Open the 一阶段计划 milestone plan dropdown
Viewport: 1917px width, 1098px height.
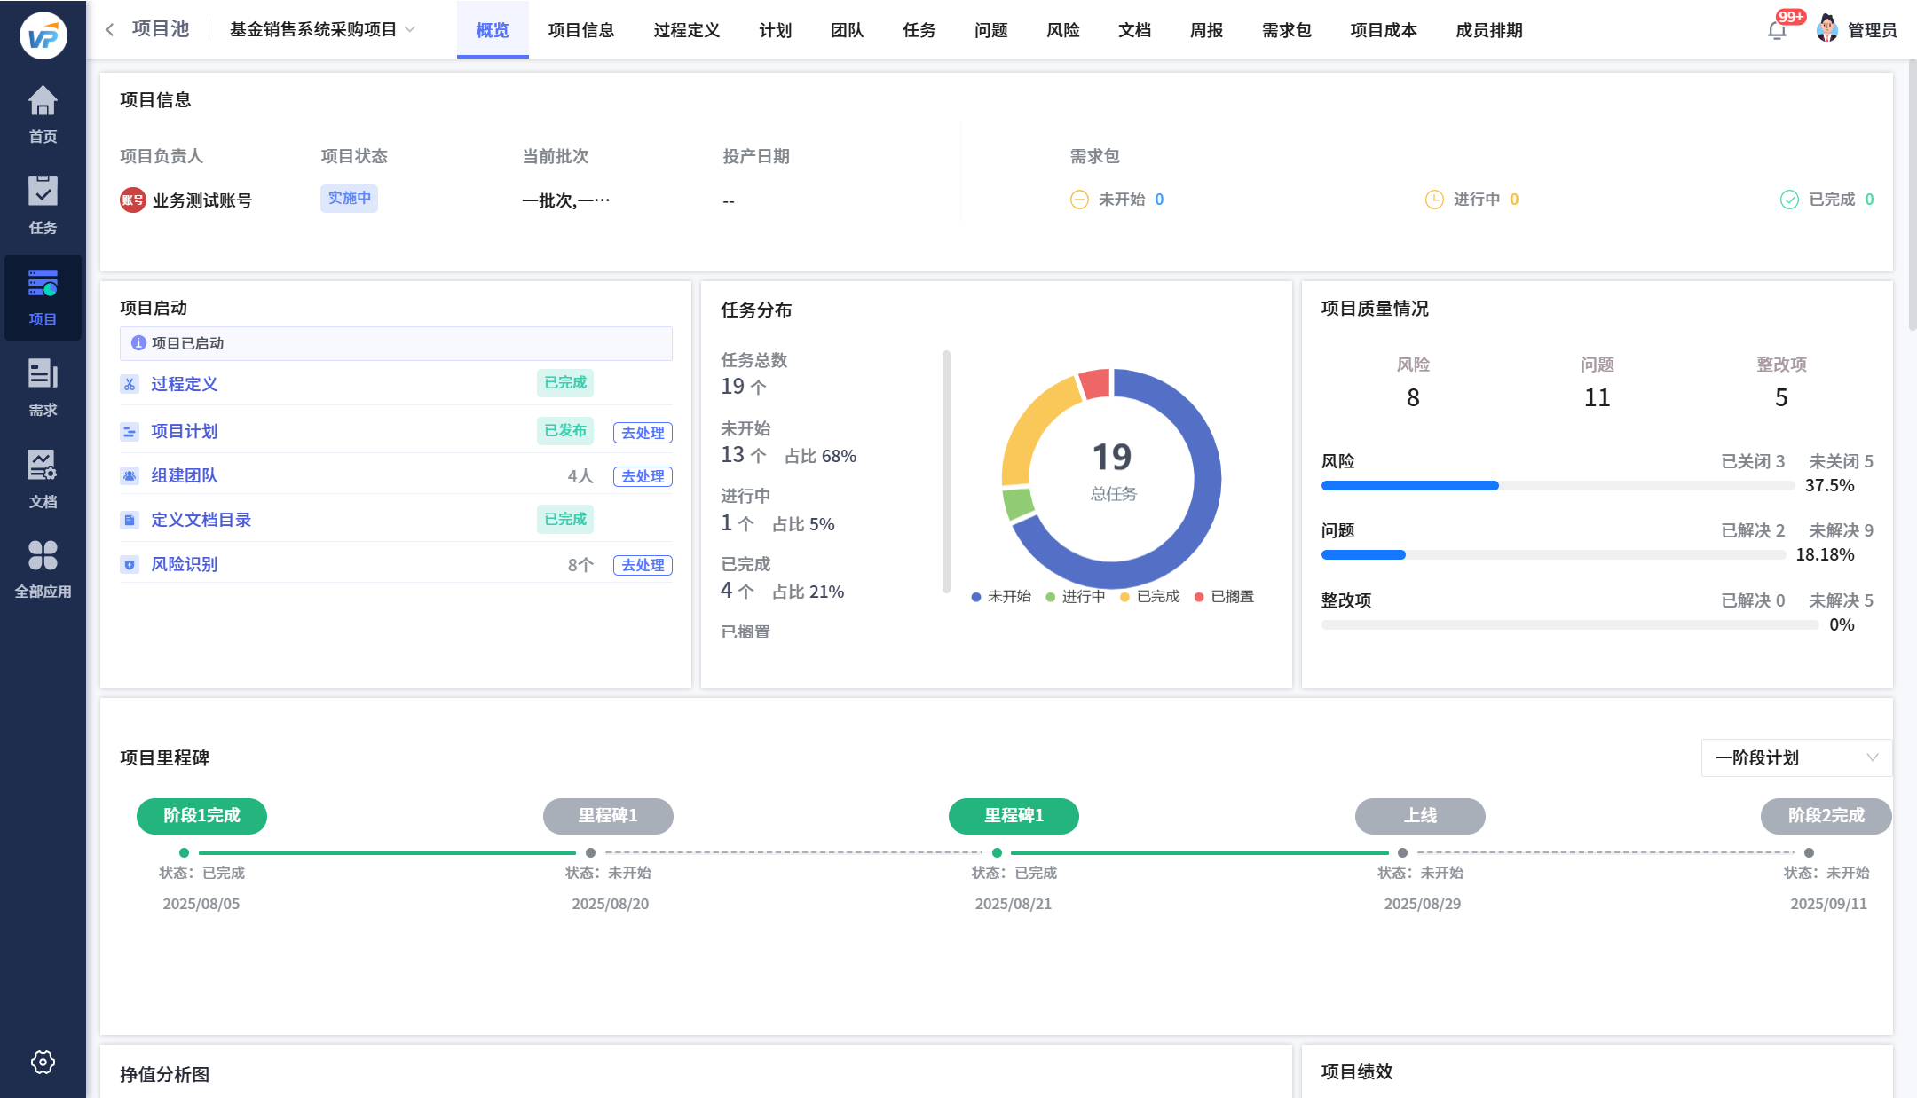coord(1795,757)
